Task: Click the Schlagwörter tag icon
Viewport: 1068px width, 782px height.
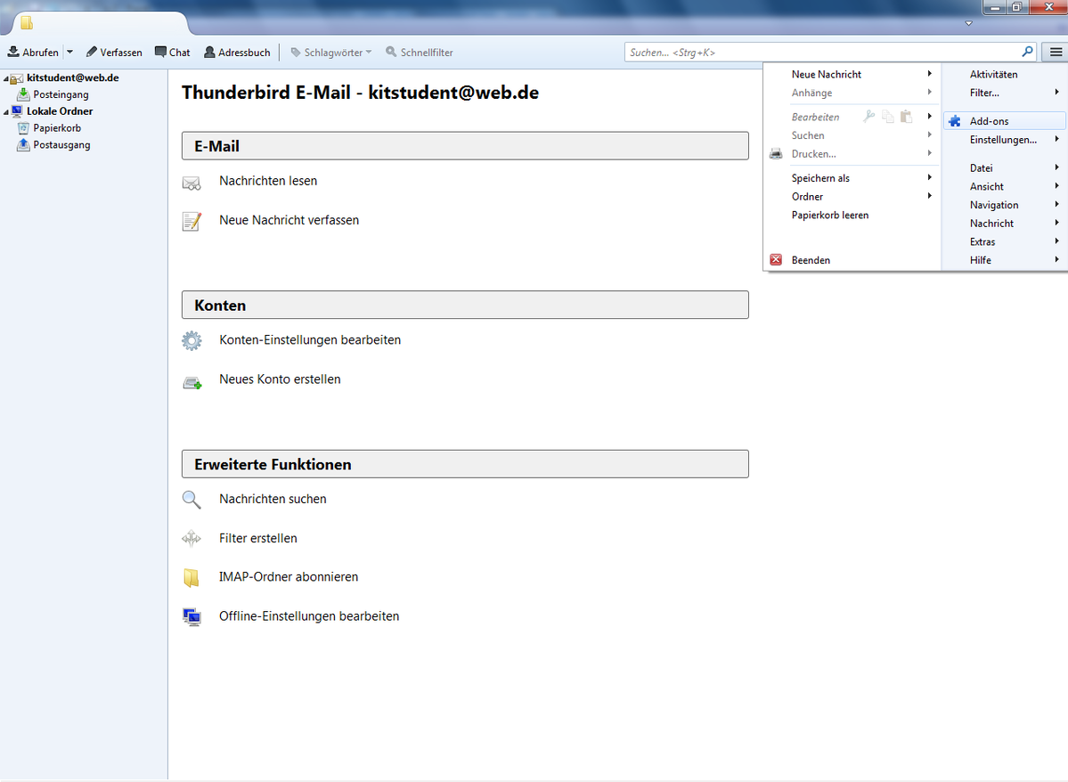Action: click(296, 52)
